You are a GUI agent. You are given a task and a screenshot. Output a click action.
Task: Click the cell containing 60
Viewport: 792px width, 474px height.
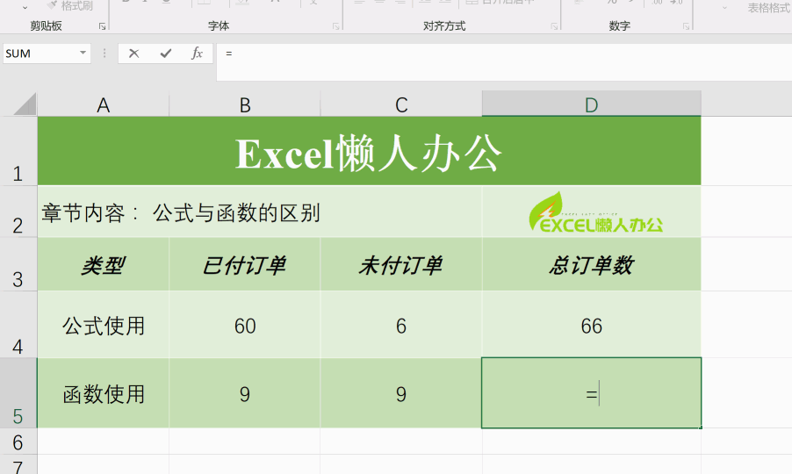244,324
